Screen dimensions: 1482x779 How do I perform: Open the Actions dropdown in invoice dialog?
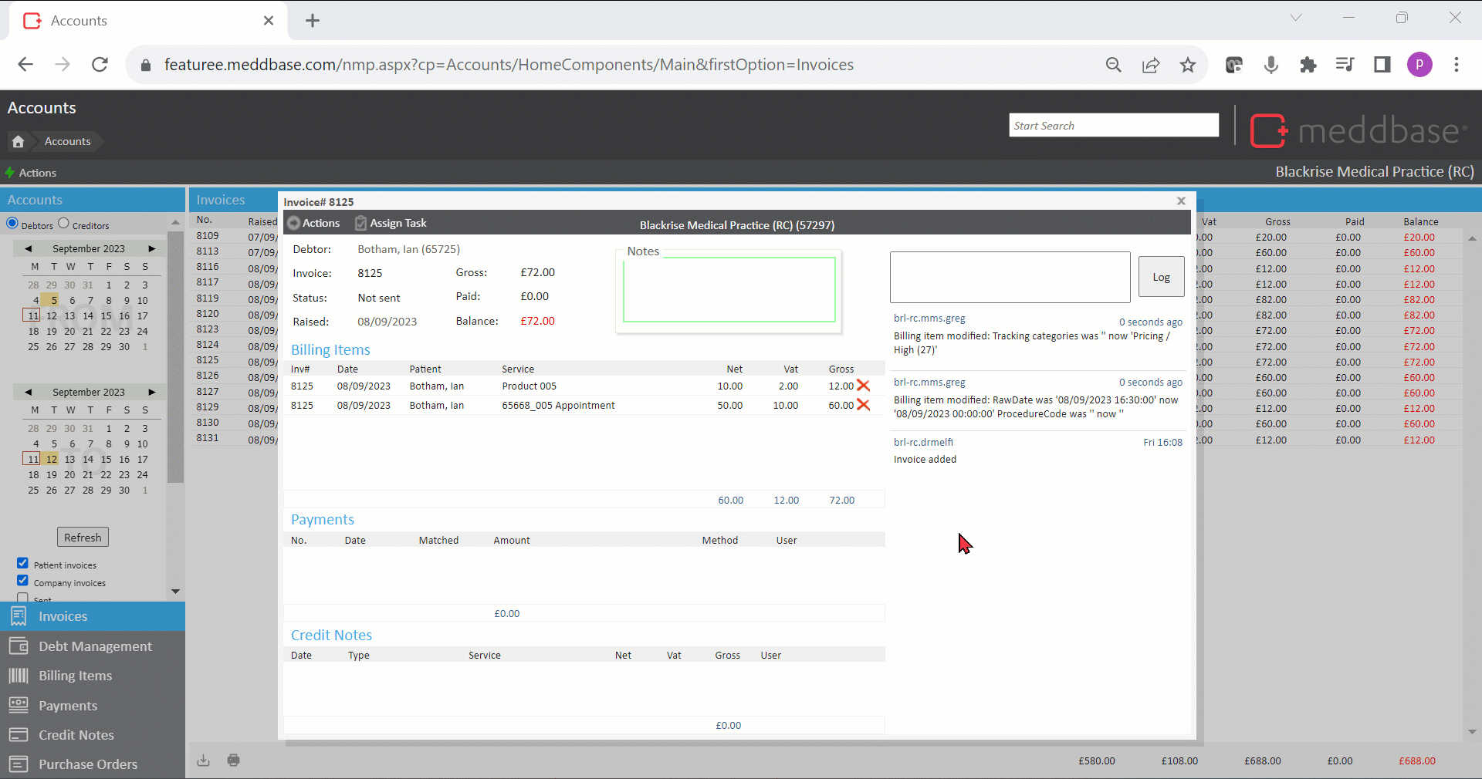pos(313,223)
